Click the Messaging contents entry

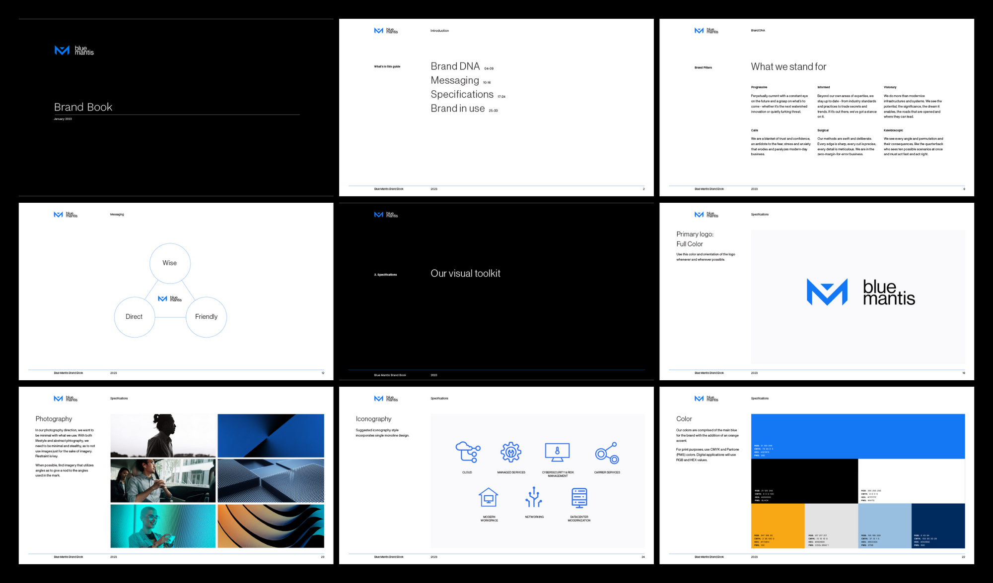click(x=460, y=80)
